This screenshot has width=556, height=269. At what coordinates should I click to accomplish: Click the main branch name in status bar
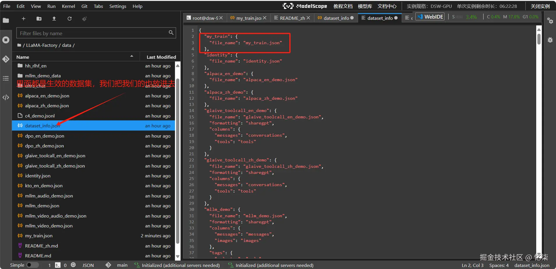122,265
